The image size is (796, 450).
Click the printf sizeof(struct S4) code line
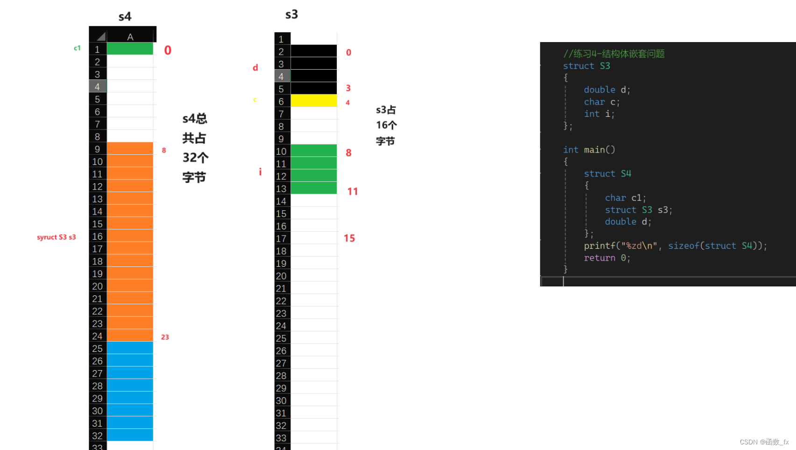click(675, 246)
